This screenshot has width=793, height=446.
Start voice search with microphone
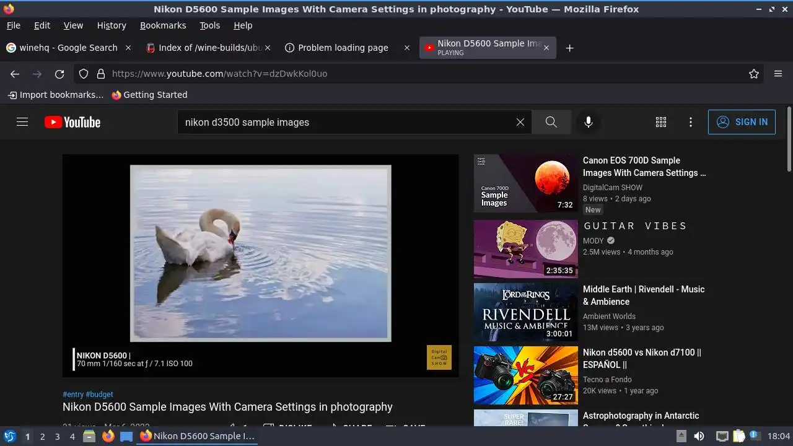(x=589, y=122)
